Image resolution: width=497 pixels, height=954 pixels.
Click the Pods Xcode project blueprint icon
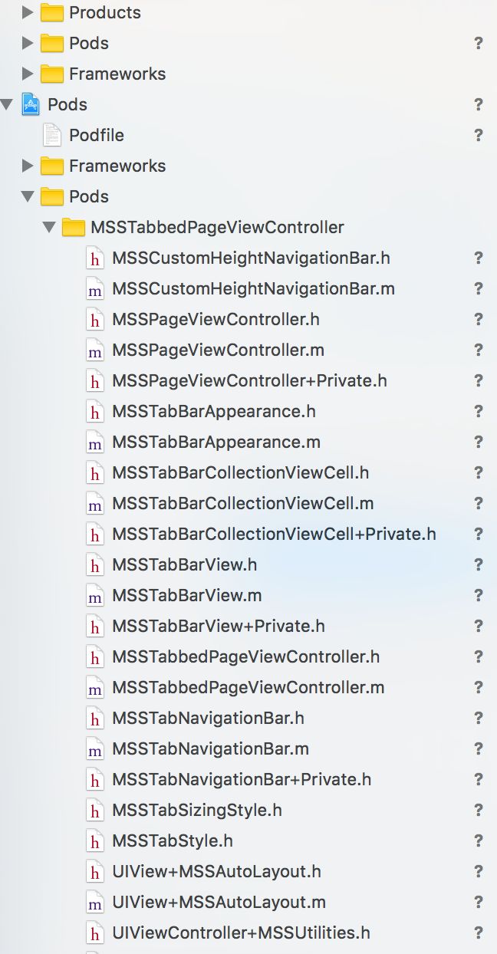(x=31, y=104)
